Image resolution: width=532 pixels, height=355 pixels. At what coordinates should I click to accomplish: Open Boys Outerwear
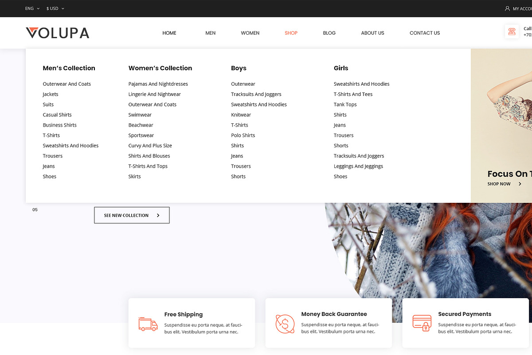(243, 84)
